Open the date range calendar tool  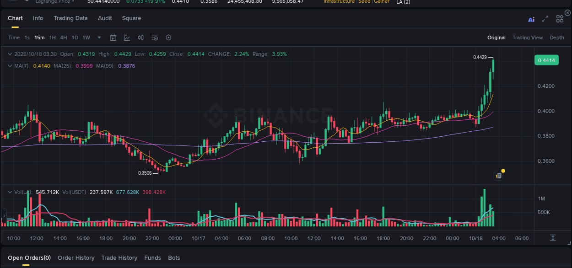tap(113, 38)
